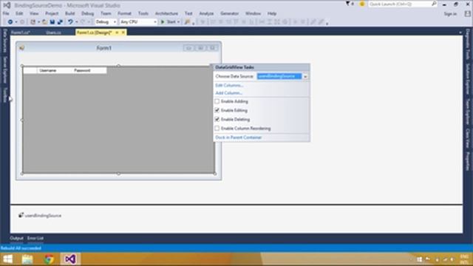Click the Sign in link

[x=450, y=14]
